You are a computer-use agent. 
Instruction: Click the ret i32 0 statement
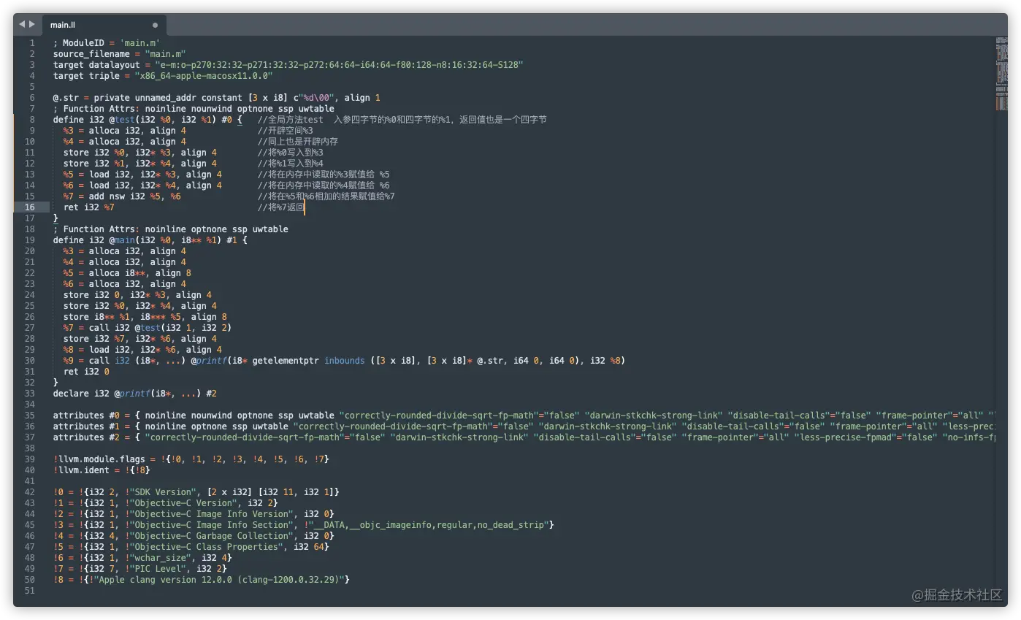(x=84, y=371)
